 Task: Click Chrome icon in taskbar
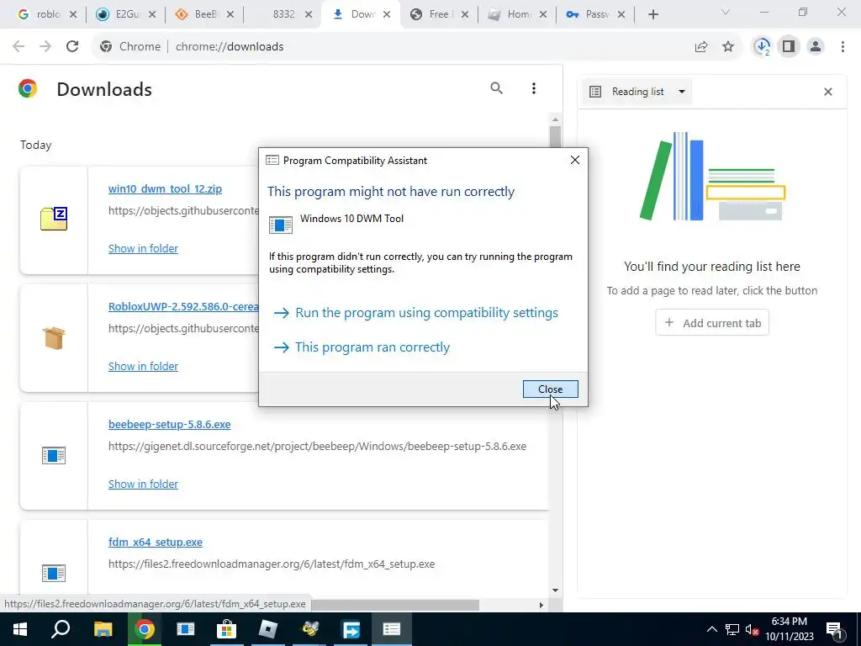click(144, 629)
